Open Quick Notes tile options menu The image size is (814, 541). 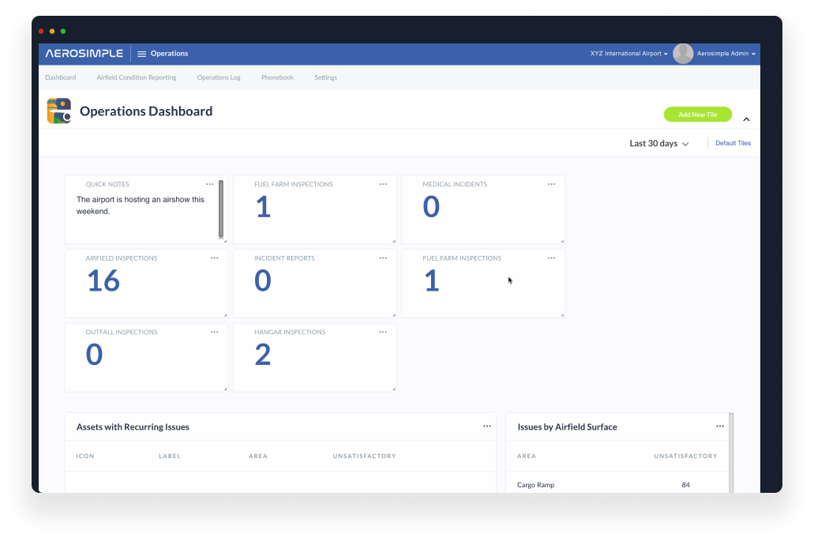(210, 183)
